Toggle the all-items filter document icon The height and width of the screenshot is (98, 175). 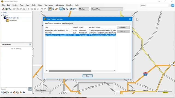click(2, 93)
